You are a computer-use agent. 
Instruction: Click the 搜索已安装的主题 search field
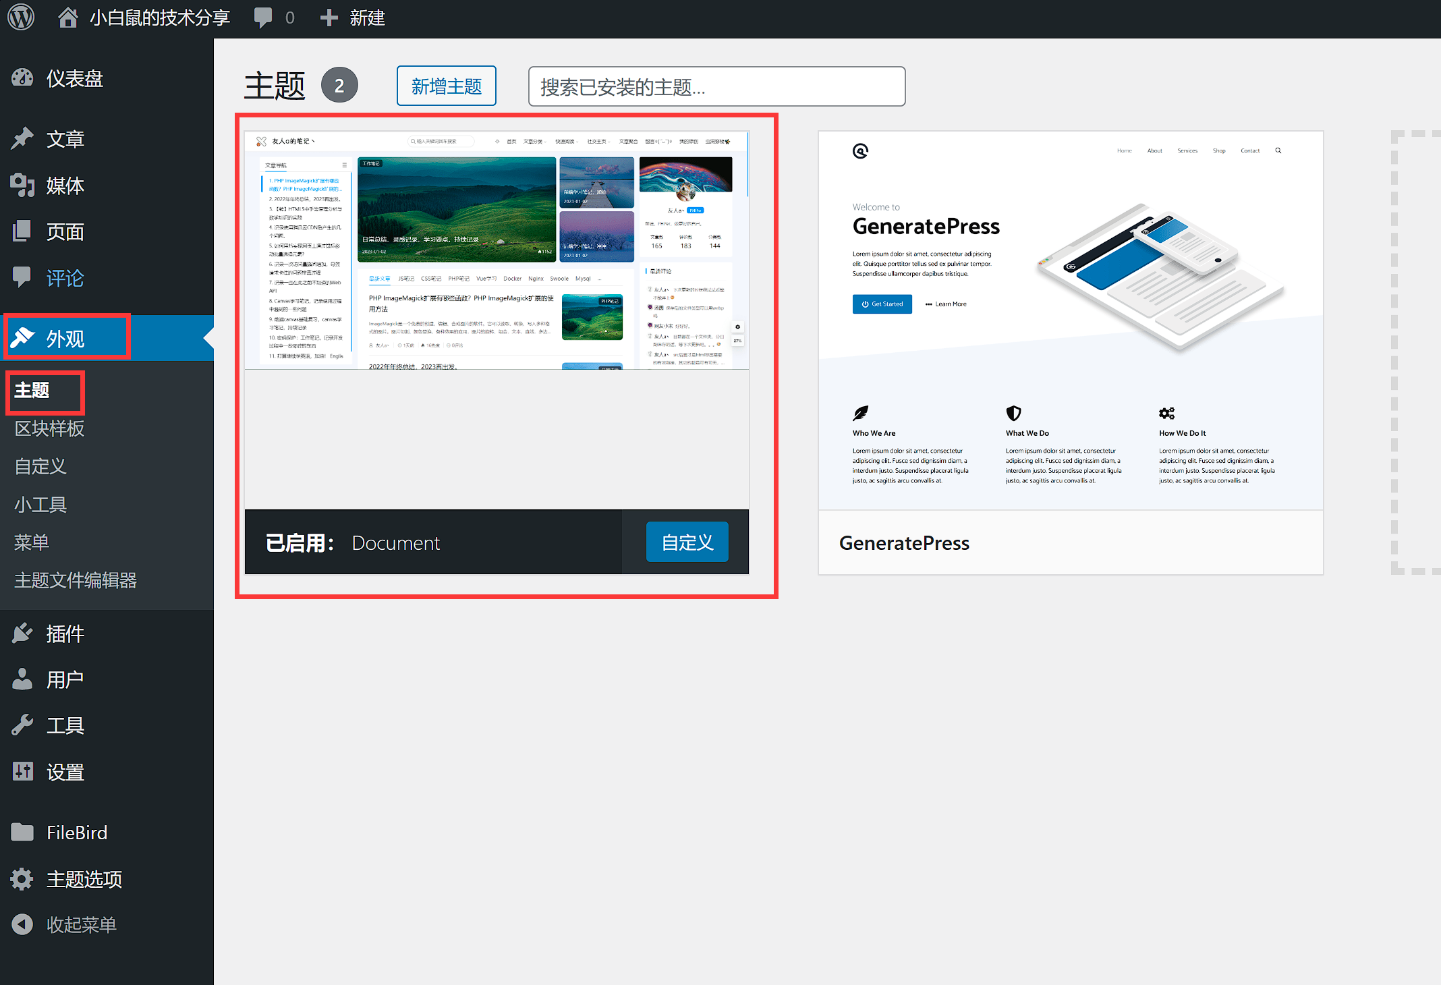(716, 86)
